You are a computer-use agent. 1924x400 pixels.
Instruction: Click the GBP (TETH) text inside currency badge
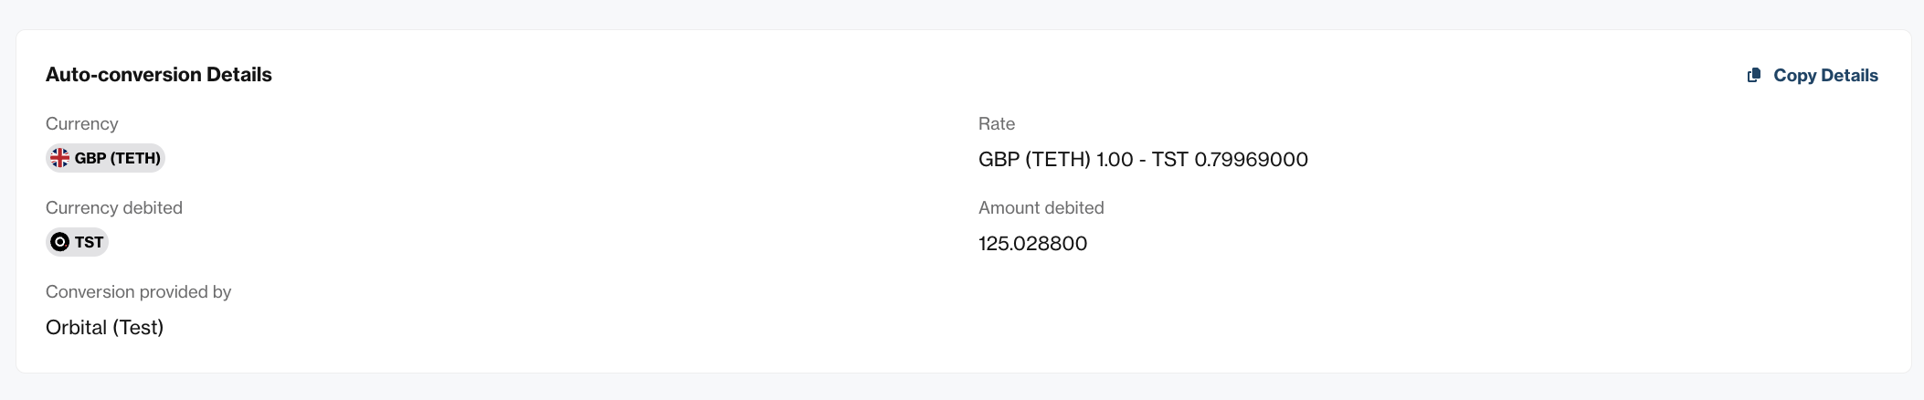[118, 158]
